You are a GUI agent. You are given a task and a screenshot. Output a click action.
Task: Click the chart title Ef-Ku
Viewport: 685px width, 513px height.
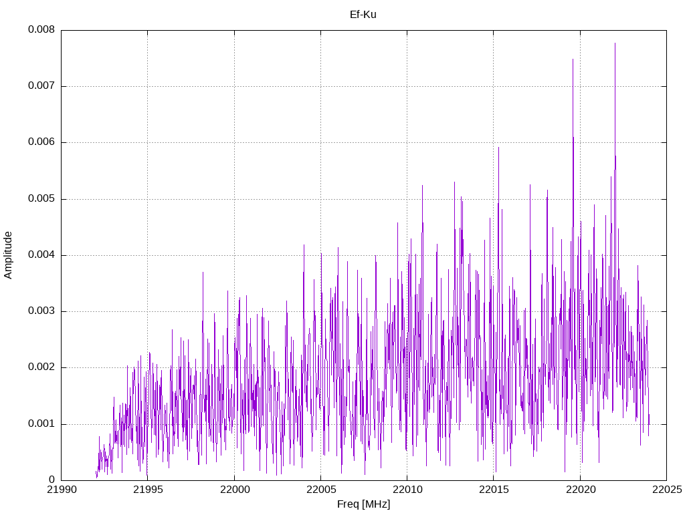363,14
